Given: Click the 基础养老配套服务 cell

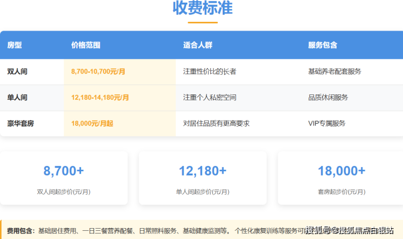Looking at the screenshot, I should click(334, 71).
